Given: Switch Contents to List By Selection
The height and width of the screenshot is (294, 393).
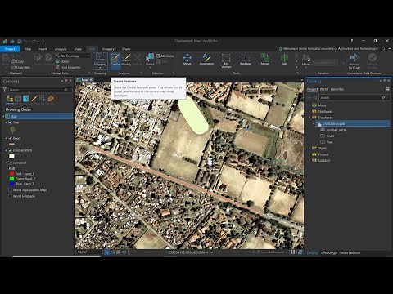Looking at the screenshot, I should [26, 99].
